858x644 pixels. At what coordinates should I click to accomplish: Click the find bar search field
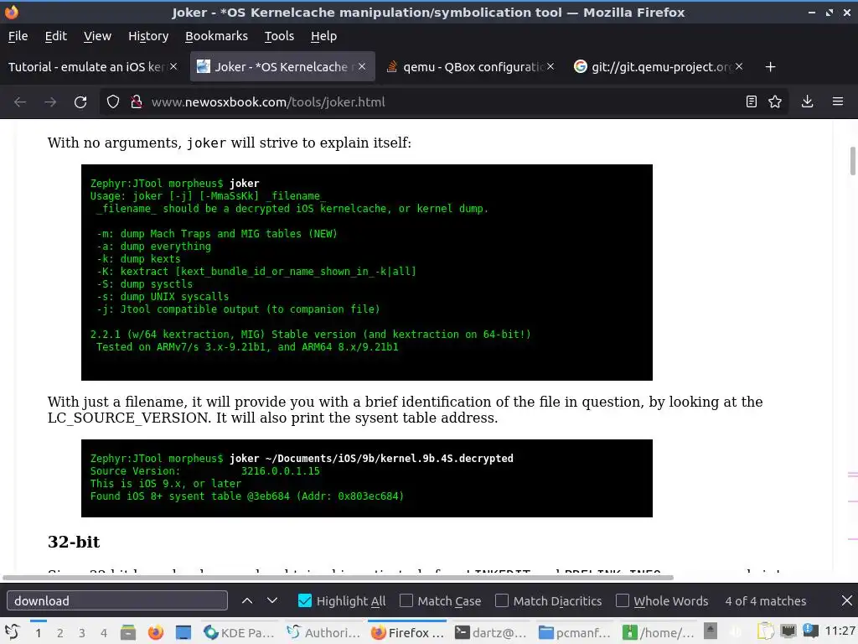(x=117, y=600)
